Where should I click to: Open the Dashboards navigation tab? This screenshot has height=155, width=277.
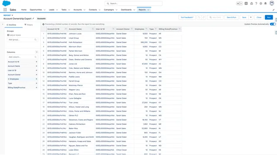point(126,9)
